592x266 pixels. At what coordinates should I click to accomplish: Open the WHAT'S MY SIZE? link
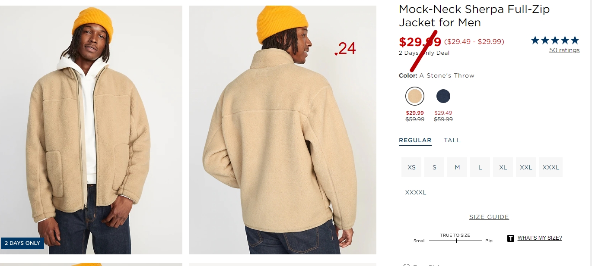(540, 238)
